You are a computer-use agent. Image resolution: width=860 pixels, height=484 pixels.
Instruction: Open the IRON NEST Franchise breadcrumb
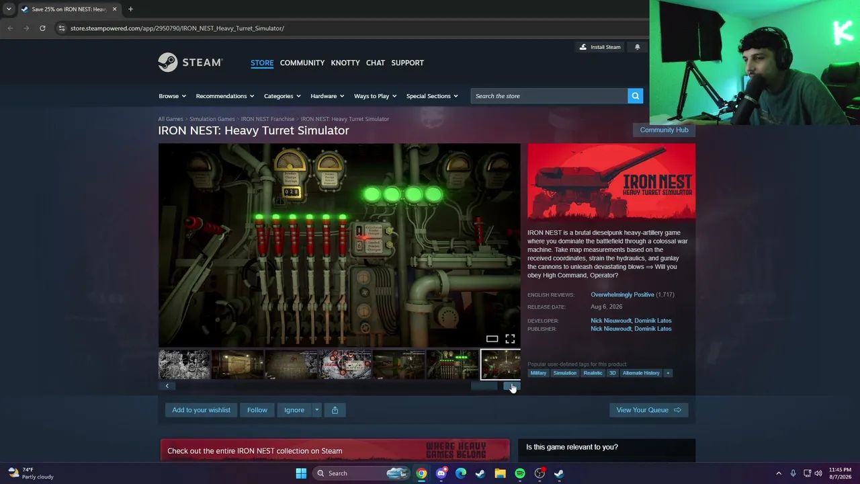click(267, 119)
